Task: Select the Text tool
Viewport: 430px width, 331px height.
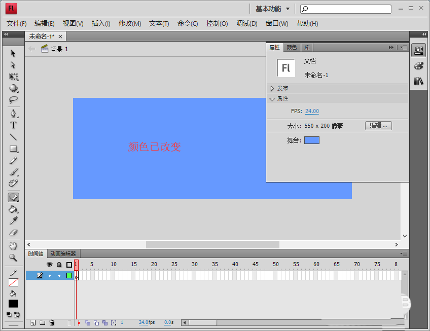Action: click(13, 125)
